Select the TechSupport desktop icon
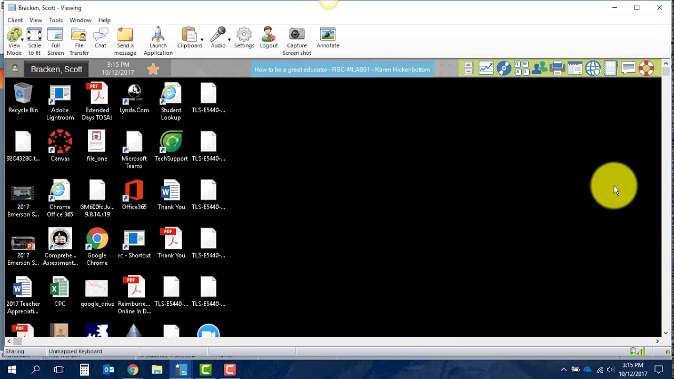 pos(171,146)
